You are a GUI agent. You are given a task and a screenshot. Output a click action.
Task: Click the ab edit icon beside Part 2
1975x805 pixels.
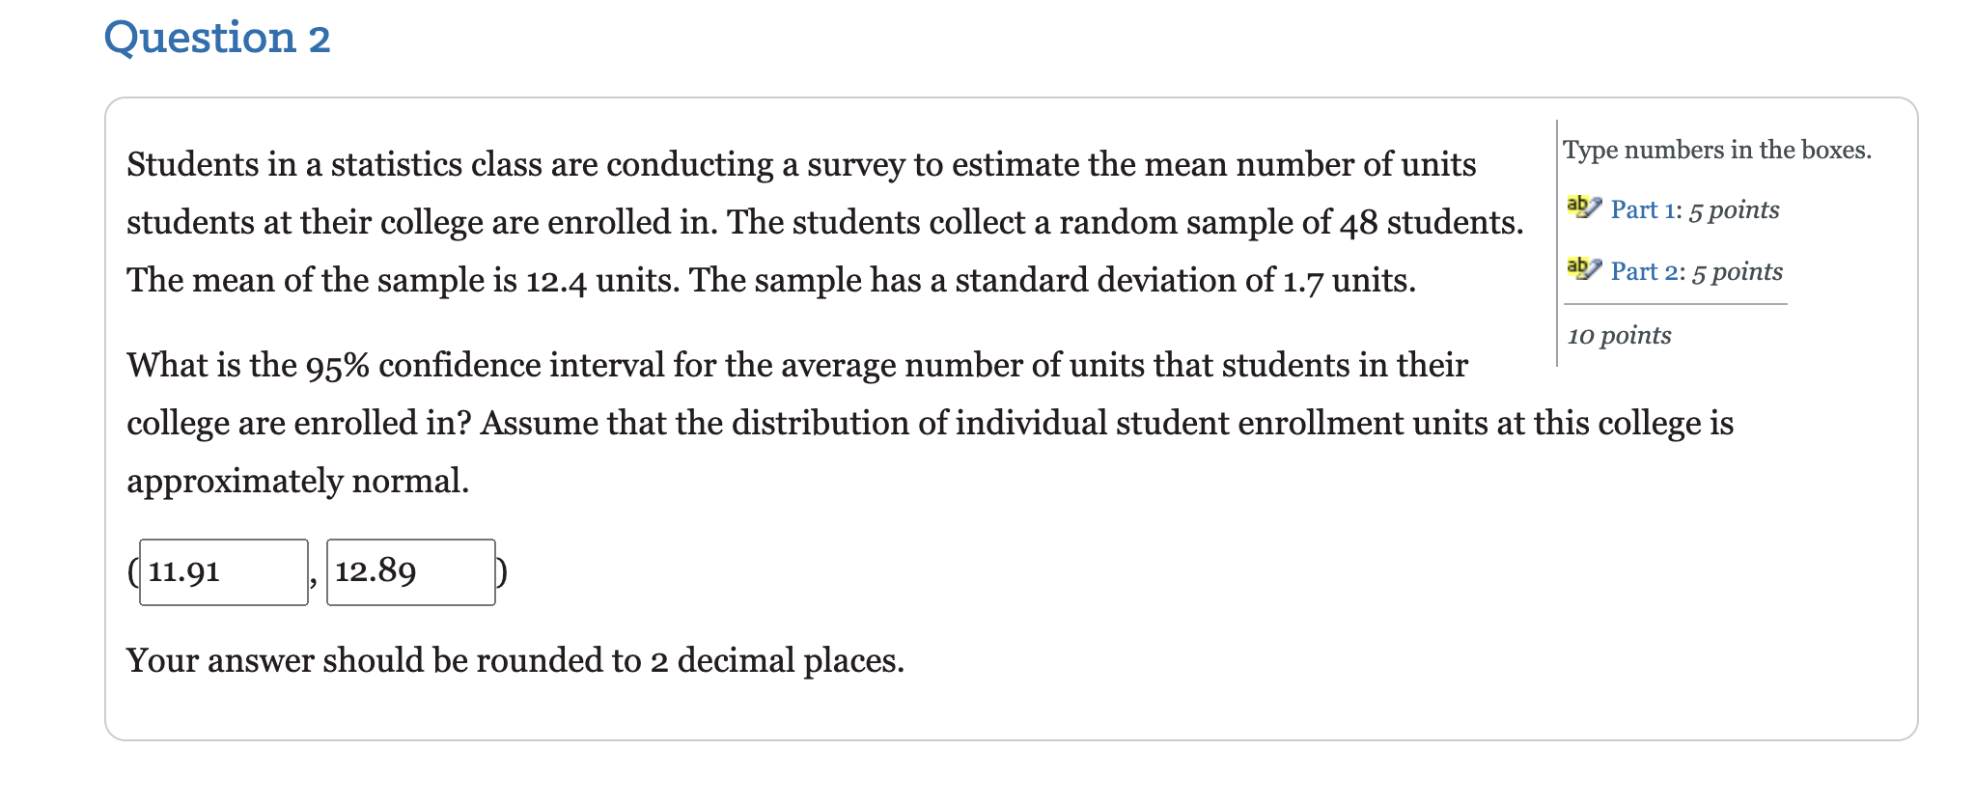[1584, 267]
